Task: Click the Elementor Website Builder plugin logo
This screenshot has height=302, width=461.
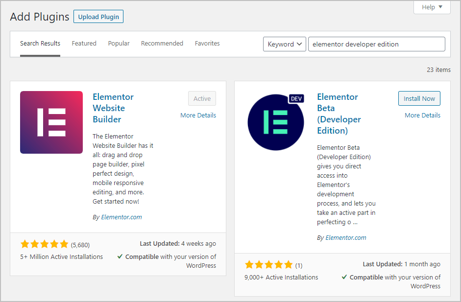Action: pos(51,122)
